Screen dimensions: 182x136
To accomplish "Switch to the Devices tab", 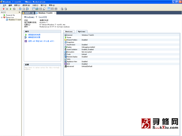I will coord(69,31).
